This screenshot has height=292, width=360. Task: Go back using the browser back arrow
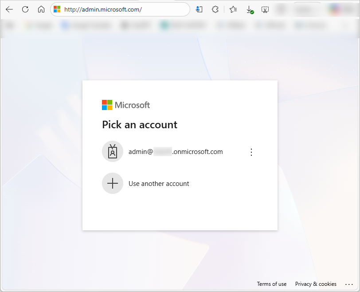pos(9,9)
